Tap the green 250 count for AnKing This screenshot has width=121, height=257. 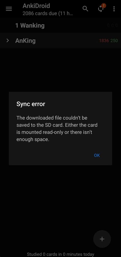114,41
